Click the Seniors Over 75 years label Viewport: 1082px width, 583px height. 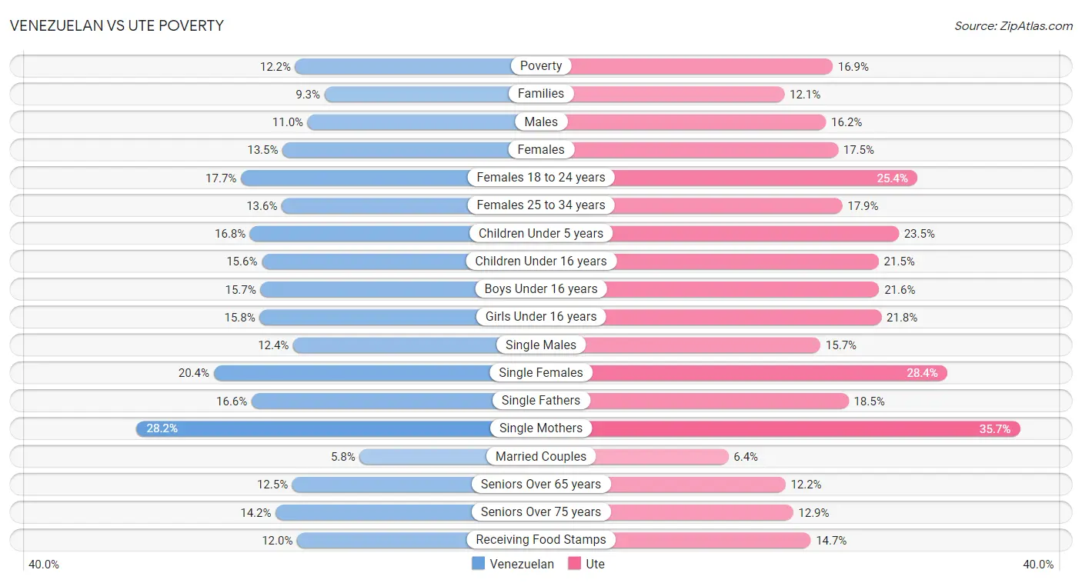(541, 512)
